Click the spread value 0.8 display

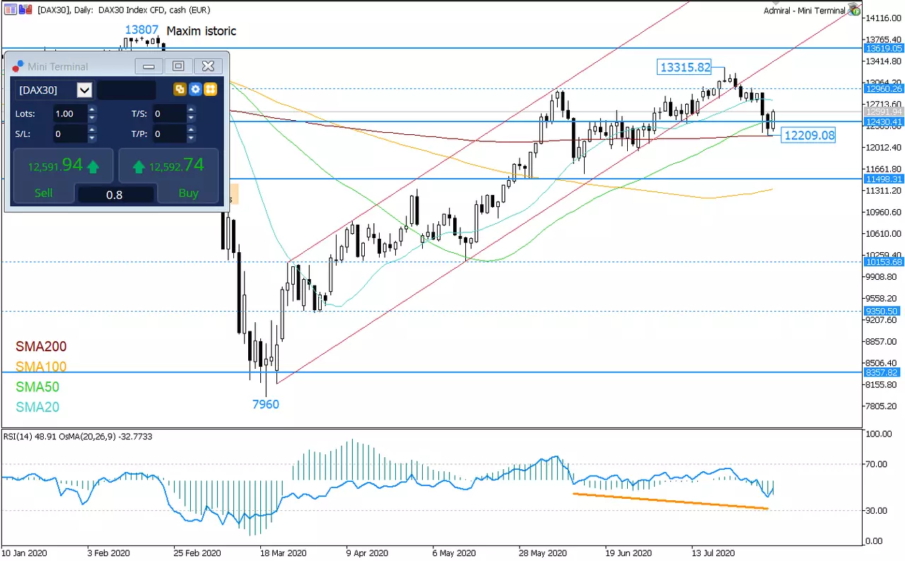coord(115,194)
